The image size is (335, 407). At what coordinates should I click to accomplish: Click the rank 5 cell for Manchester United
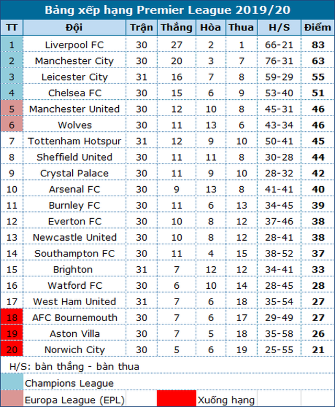pyautogui.click(x=12, y=109)
